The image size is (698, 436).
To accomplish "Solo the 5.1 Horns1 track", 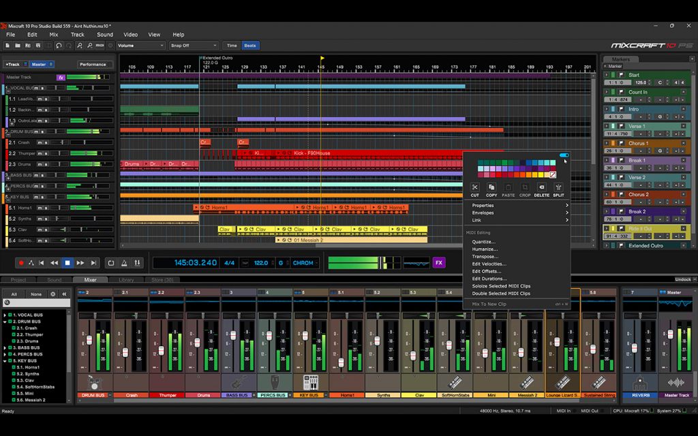I will [46, 208].
